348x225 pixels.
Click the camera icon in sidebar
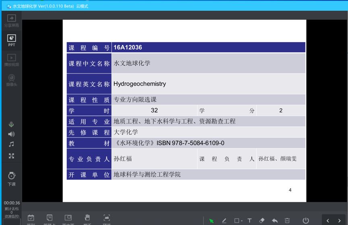point(11,78)
